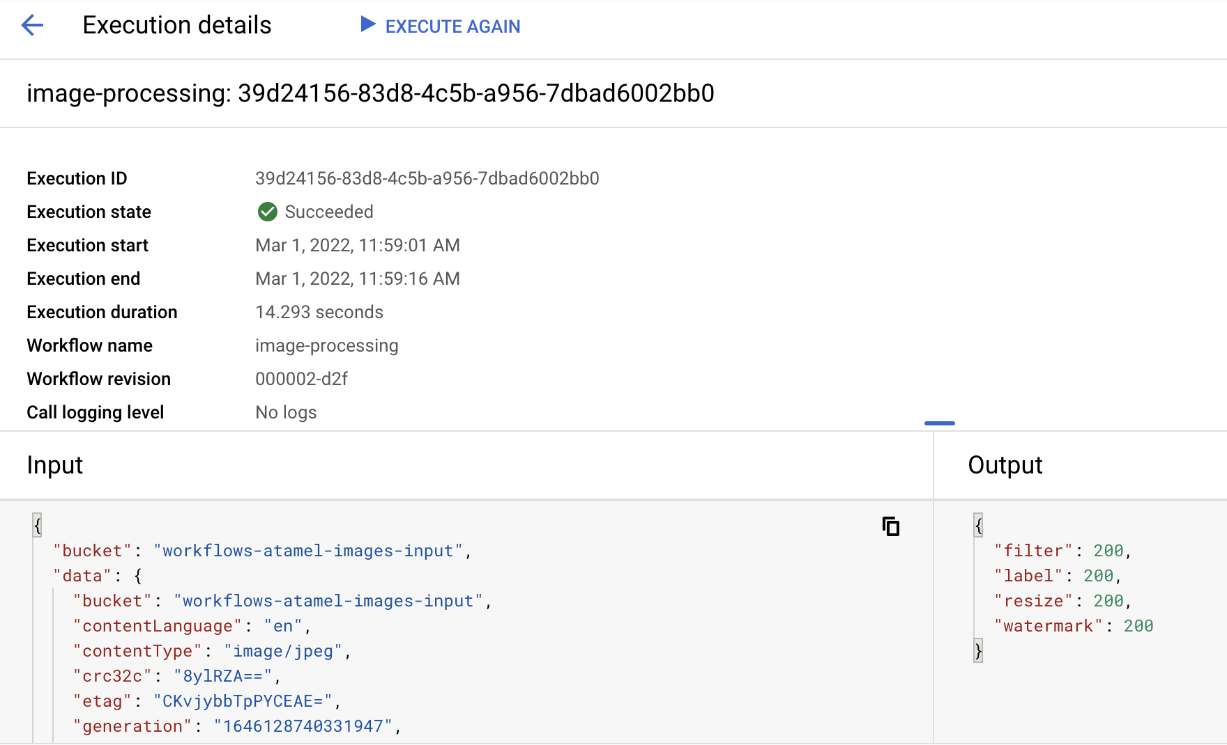This screenshot has height=745, width=1227.
Task: Grab the blue panel resize handle
Action: pos(939,423)
